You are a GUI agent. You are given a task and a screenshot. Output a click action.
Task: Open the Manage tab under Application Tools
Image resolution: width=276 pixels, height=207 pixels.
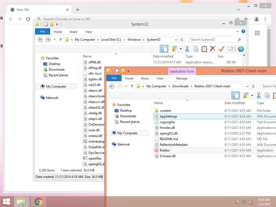pyautogui.click(x=182, y=78)
